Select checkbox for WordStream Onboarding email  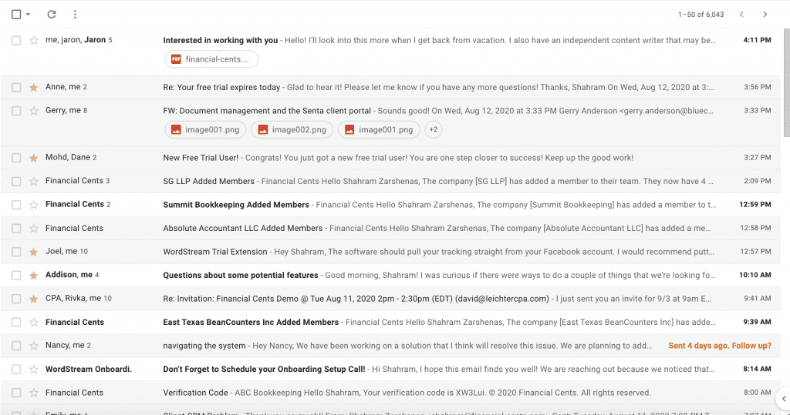pos(16,370)
